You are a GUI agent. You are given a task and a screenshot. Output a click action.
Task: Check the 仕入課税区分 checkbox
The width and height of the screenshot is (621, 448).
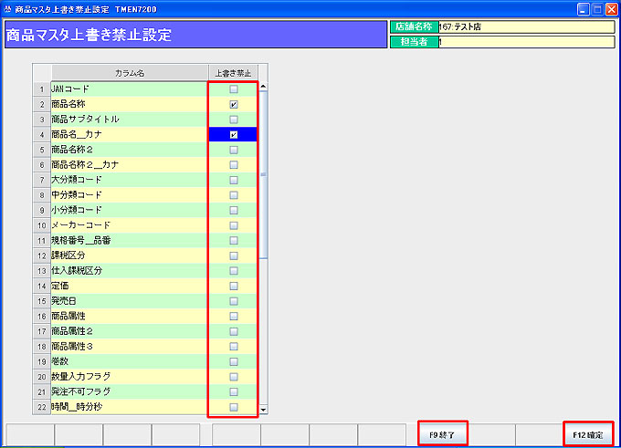point(234,271)
